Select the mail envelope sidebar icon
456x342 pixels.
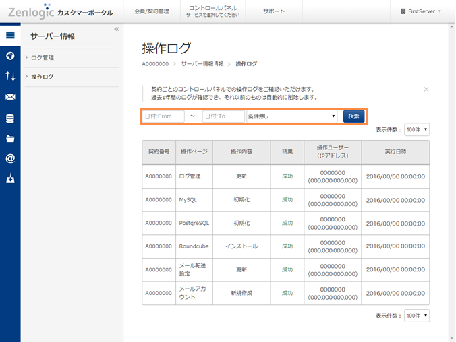pos(10,97)
